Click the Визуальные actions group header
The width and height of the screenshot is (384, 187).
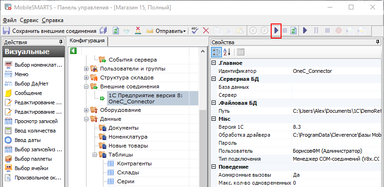pyautogui.click(x=33, y=52)
